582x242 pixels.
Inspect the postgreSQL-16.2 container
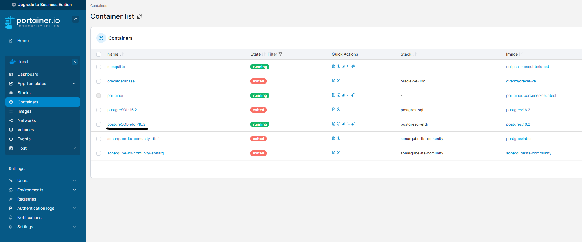tap(339, 109)
